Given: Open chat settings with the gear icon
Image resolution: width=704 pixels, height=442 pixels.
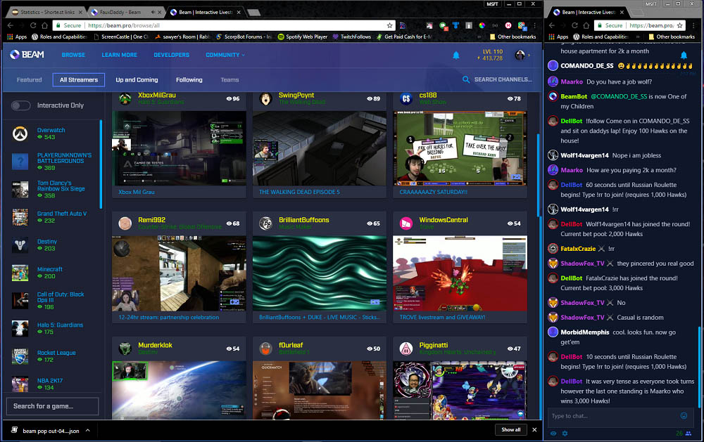Looking at the screenshot, I should click(565, 433).
